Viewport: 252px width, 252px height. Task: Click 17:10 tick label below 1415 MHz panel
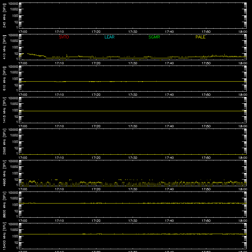point(59,126)
